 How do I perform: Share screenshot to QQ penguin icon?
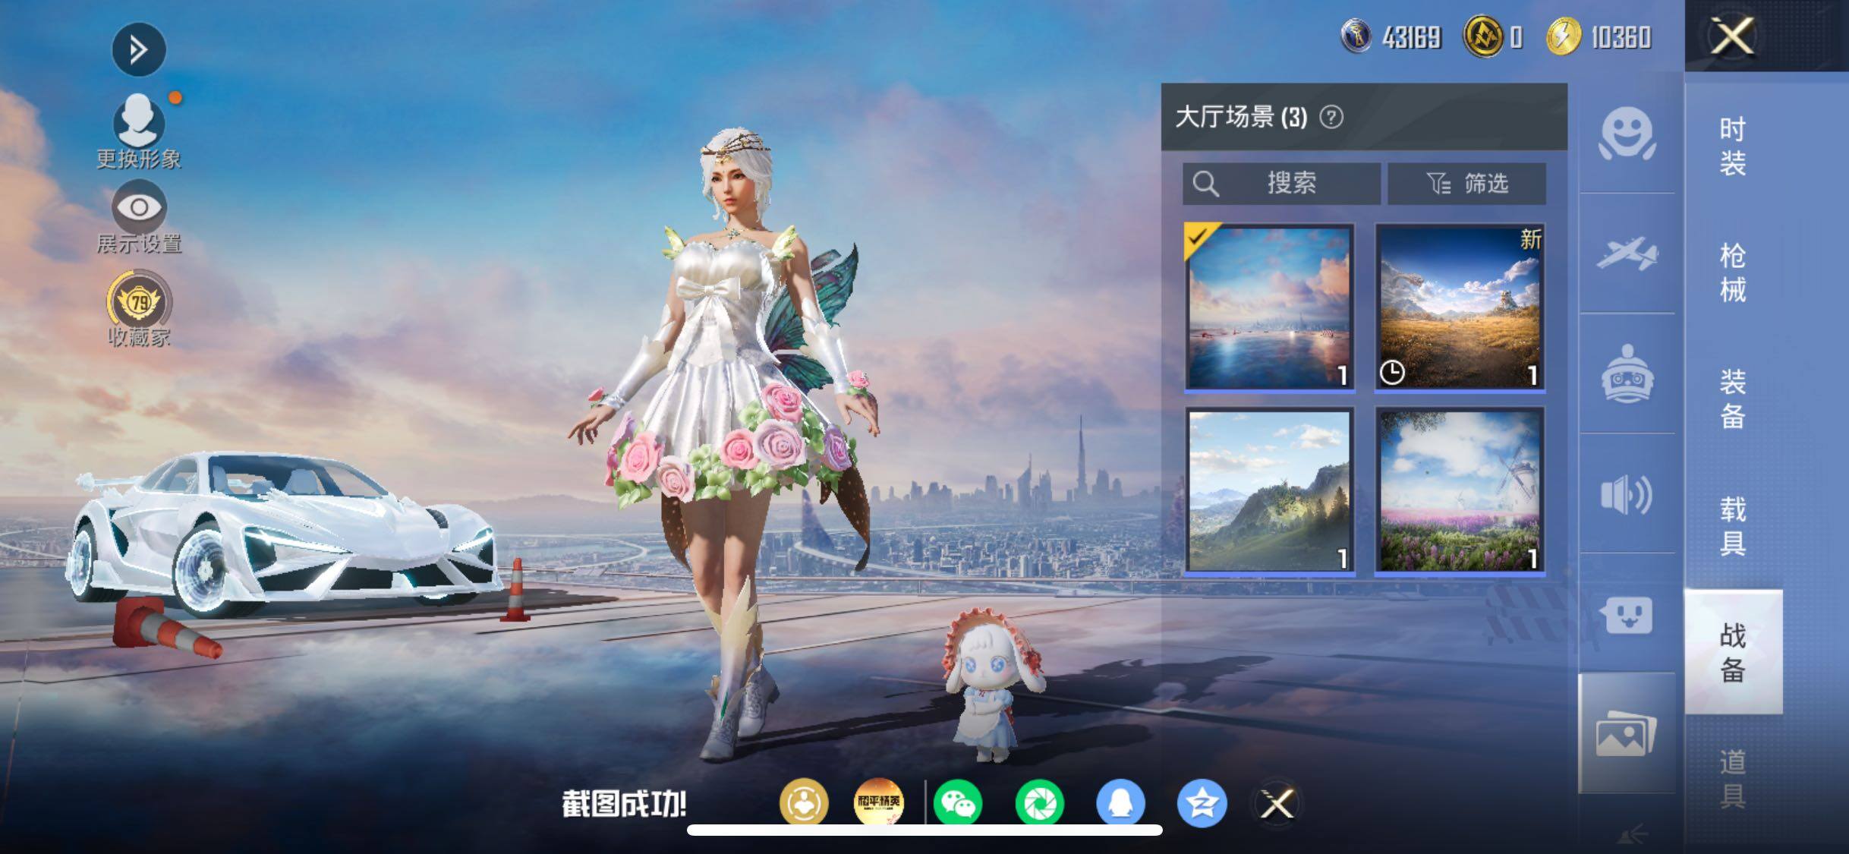[x=1120, y=803]
